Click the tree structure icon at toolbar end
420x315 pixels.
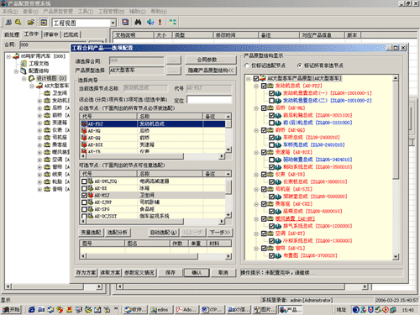click(x=172, y=22)
